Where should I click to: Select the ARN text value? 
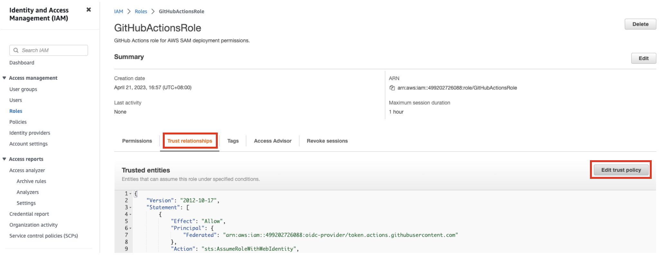pos(457,88)
